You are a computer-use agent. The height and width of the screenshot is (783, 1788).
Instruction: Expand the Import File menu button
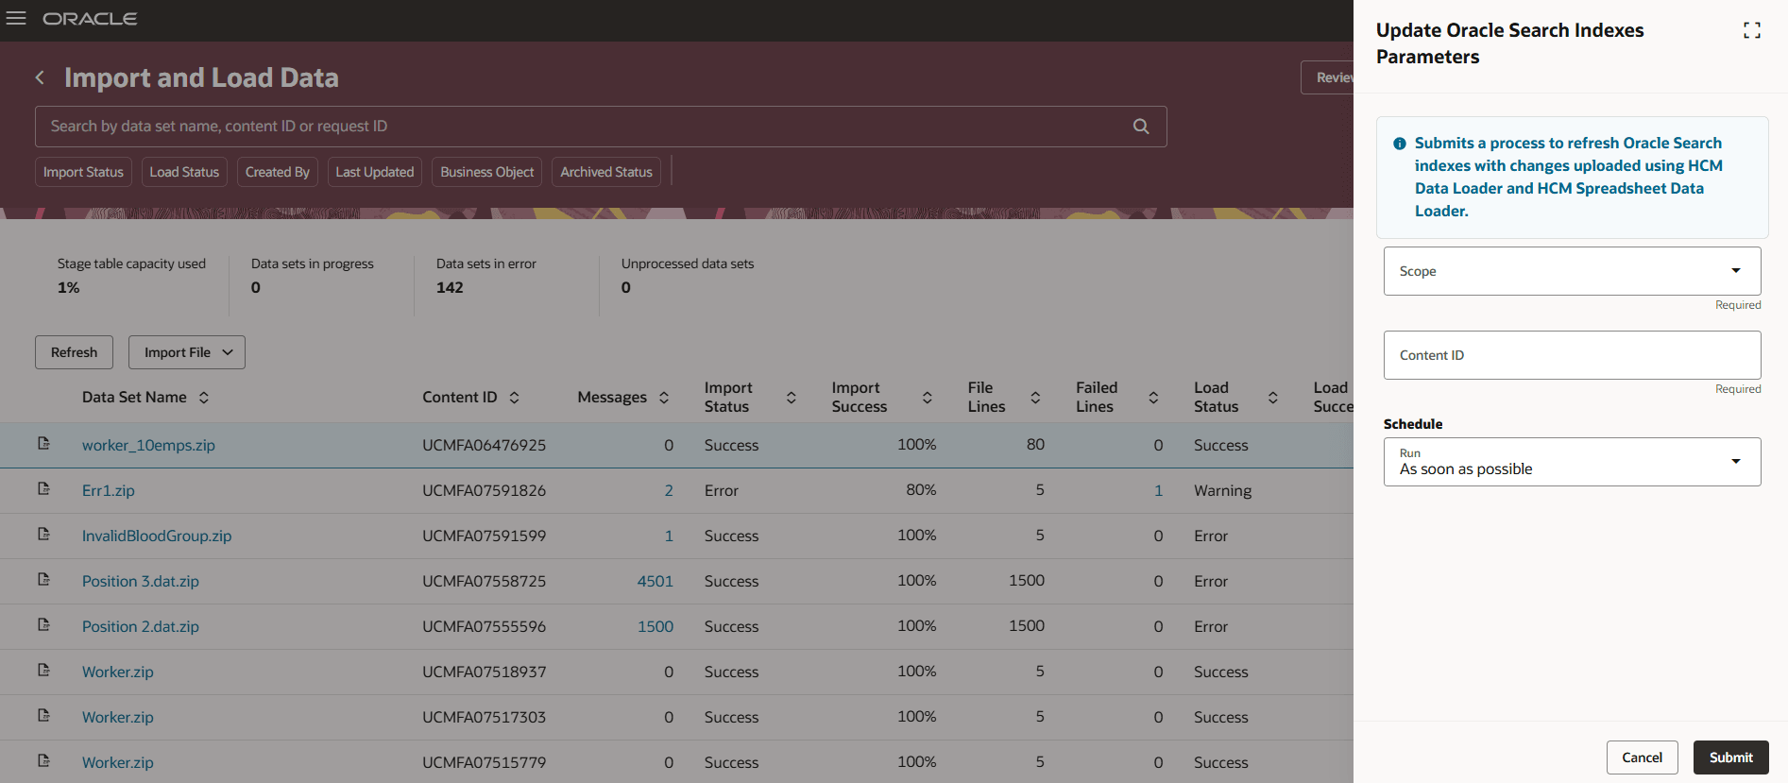coord(187,352)
